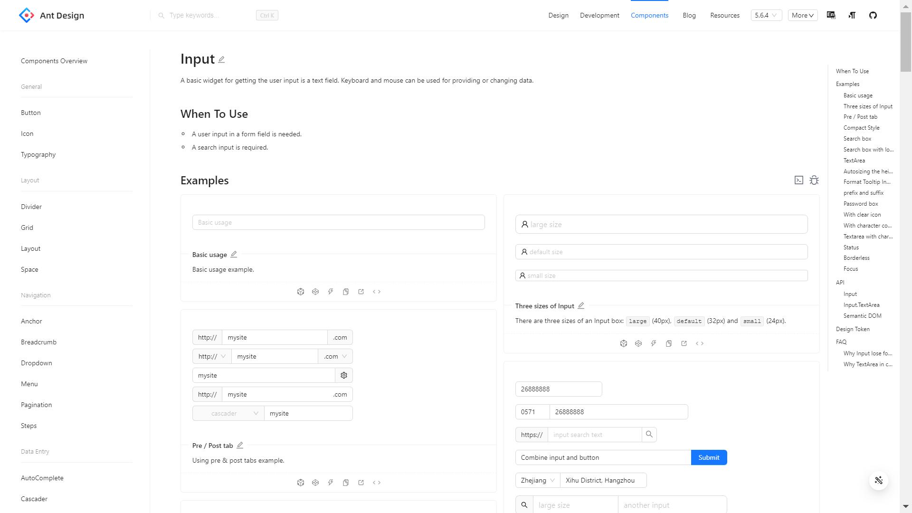Image resolution: width=912 pixels, height=513 pixels.
Task: Open Pagination page in sidebar
Action: [37, 405]
